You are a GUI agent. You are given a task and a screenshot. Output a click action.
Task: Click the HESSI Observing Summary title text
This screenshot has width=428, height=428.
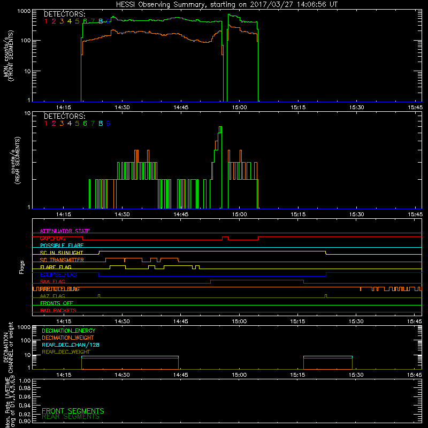point(227,4)
